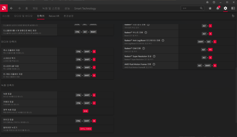
Task: Open the bug report tool icon
Action: [x=207, y=2]
